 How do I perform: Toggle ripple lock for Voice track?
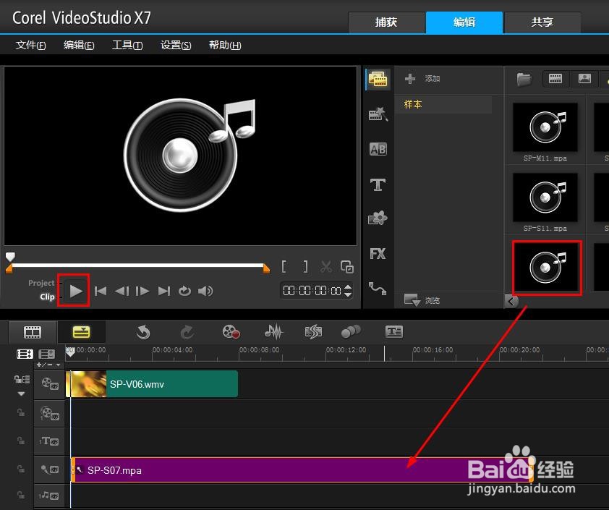(21, 469)
